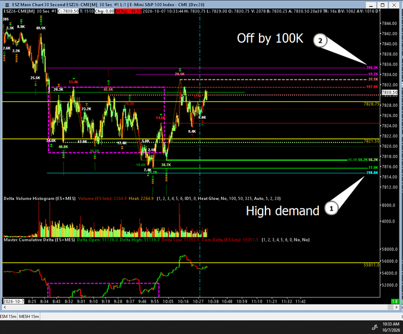
Task: Click the 59.7K magenta volume label
Action: 373,74
